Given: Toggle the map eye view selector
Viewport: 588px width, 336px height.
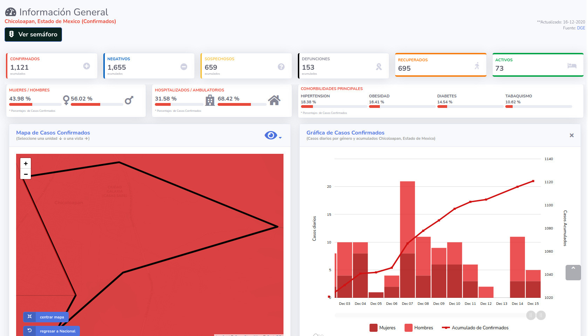Looking at the screenshot, I should pyautogui.click(x=271, y=135).
